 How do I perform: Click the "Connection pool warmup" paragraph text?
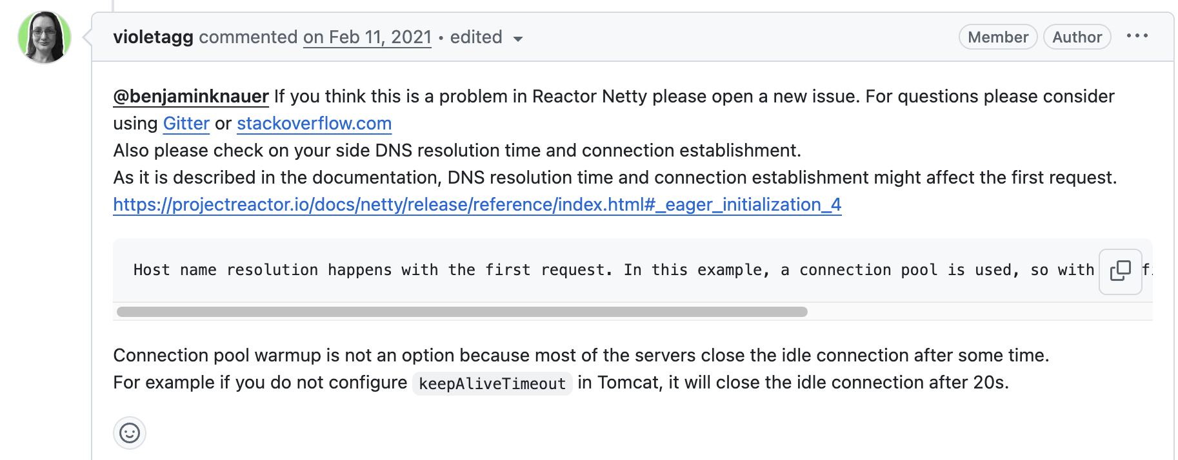click(581, 356)
